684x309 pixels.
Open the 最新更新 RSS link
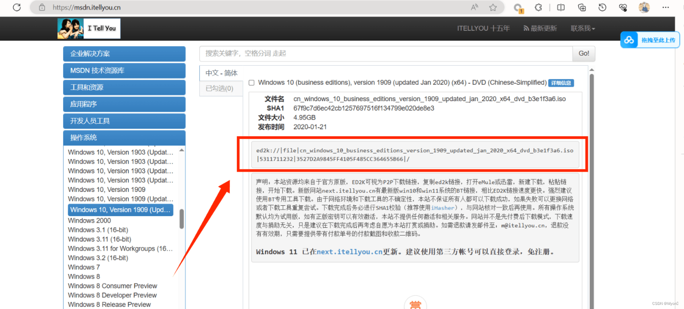coord(540,28)
